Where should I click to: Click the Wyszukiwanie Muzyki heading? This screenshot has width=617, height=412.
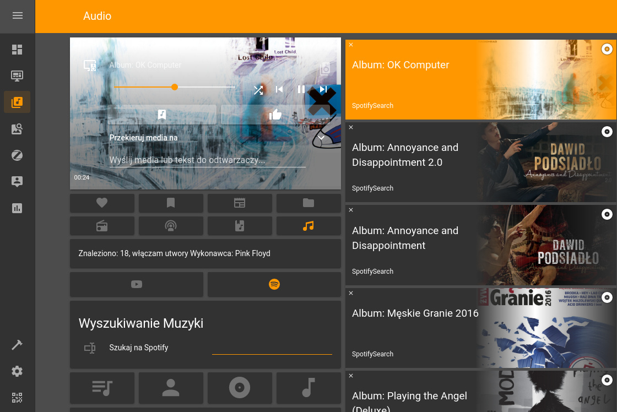(141, 323)
